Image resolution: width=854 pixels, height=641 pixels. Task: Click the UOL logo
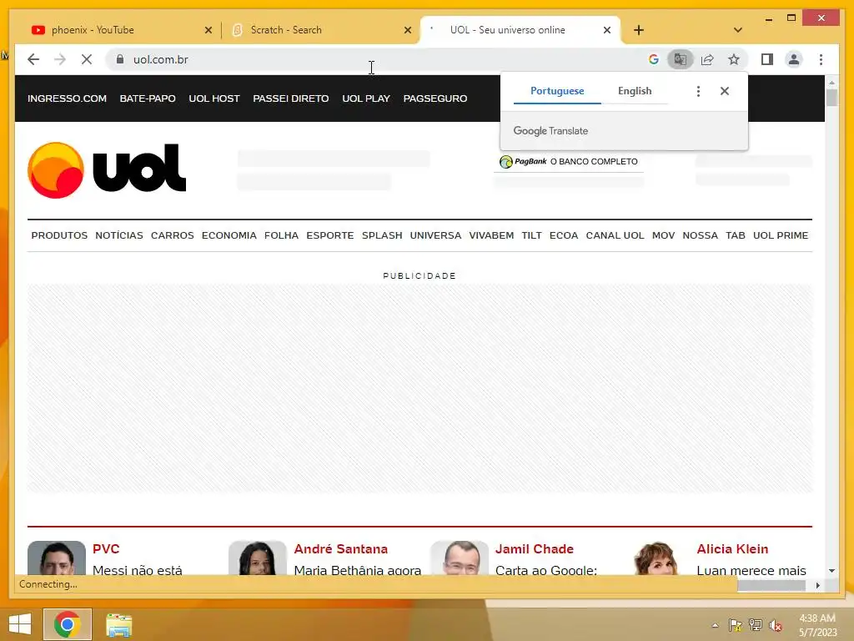(107, 169)
